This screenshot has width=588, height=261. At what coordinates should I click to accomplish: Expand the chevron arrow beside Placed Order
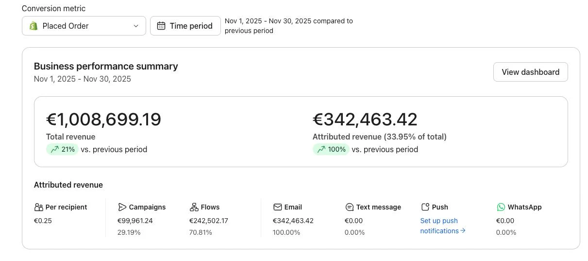136,26
